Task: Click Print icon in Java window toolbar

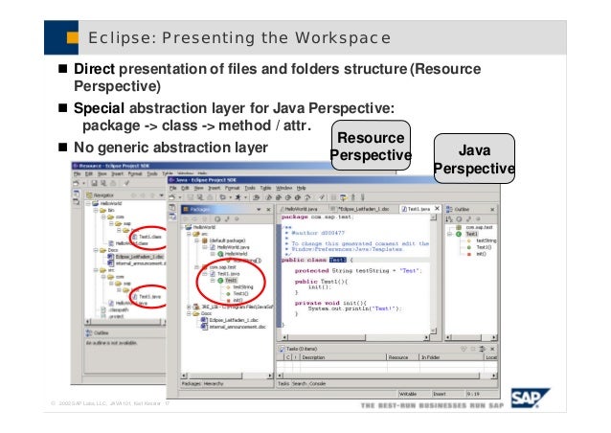Action: point(210,197)
